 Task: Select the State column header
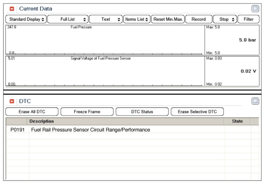click(x=238, y=121)
